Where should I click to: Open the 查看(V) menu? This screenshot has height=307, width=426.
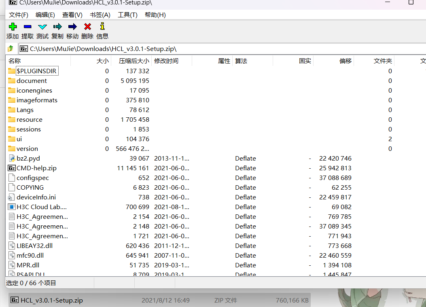click(72, 15)
